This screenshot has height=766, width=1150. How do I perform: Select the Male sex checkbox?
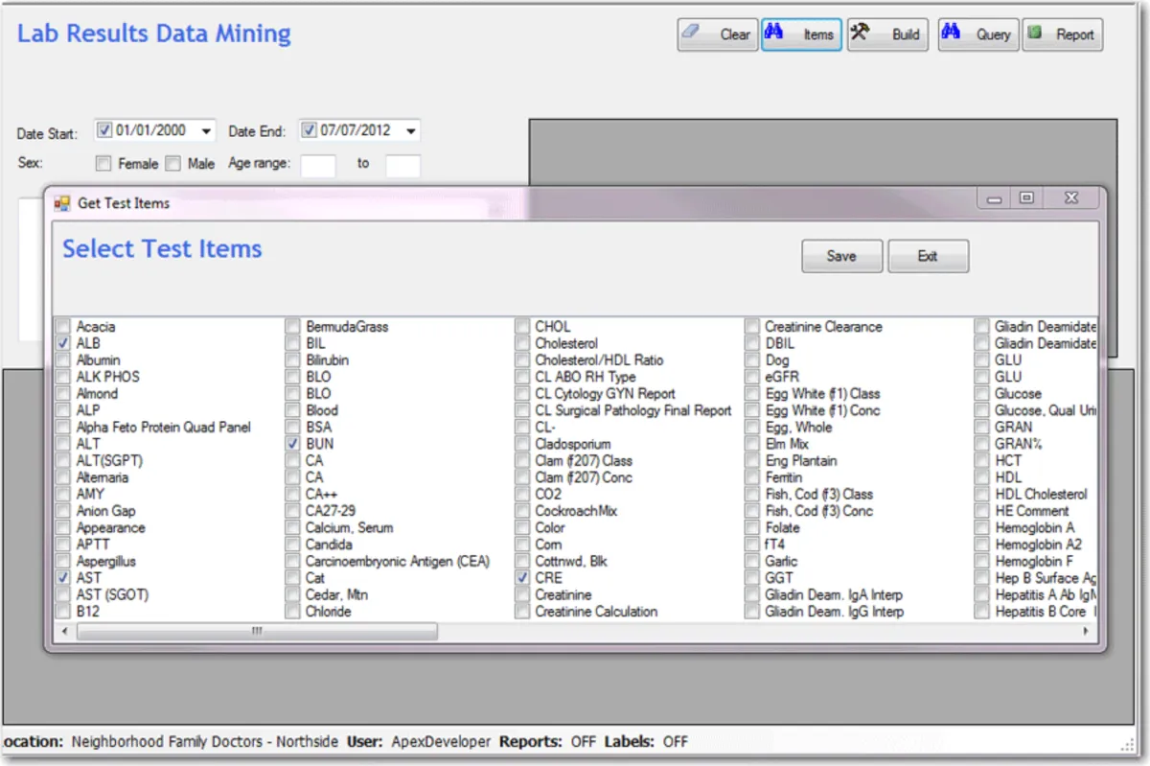(173, 164)
